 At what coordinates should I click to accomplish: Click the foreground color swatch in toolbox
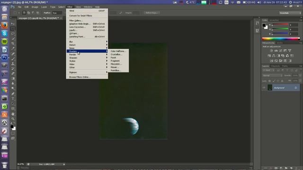12,127
